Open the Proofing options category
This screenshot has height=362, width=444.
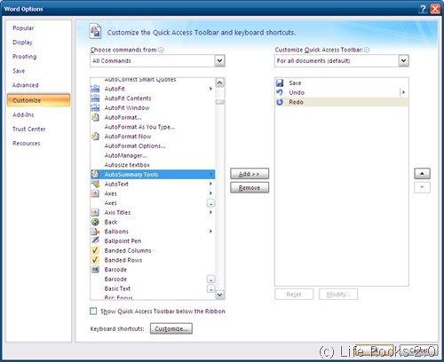click(25, 57)
